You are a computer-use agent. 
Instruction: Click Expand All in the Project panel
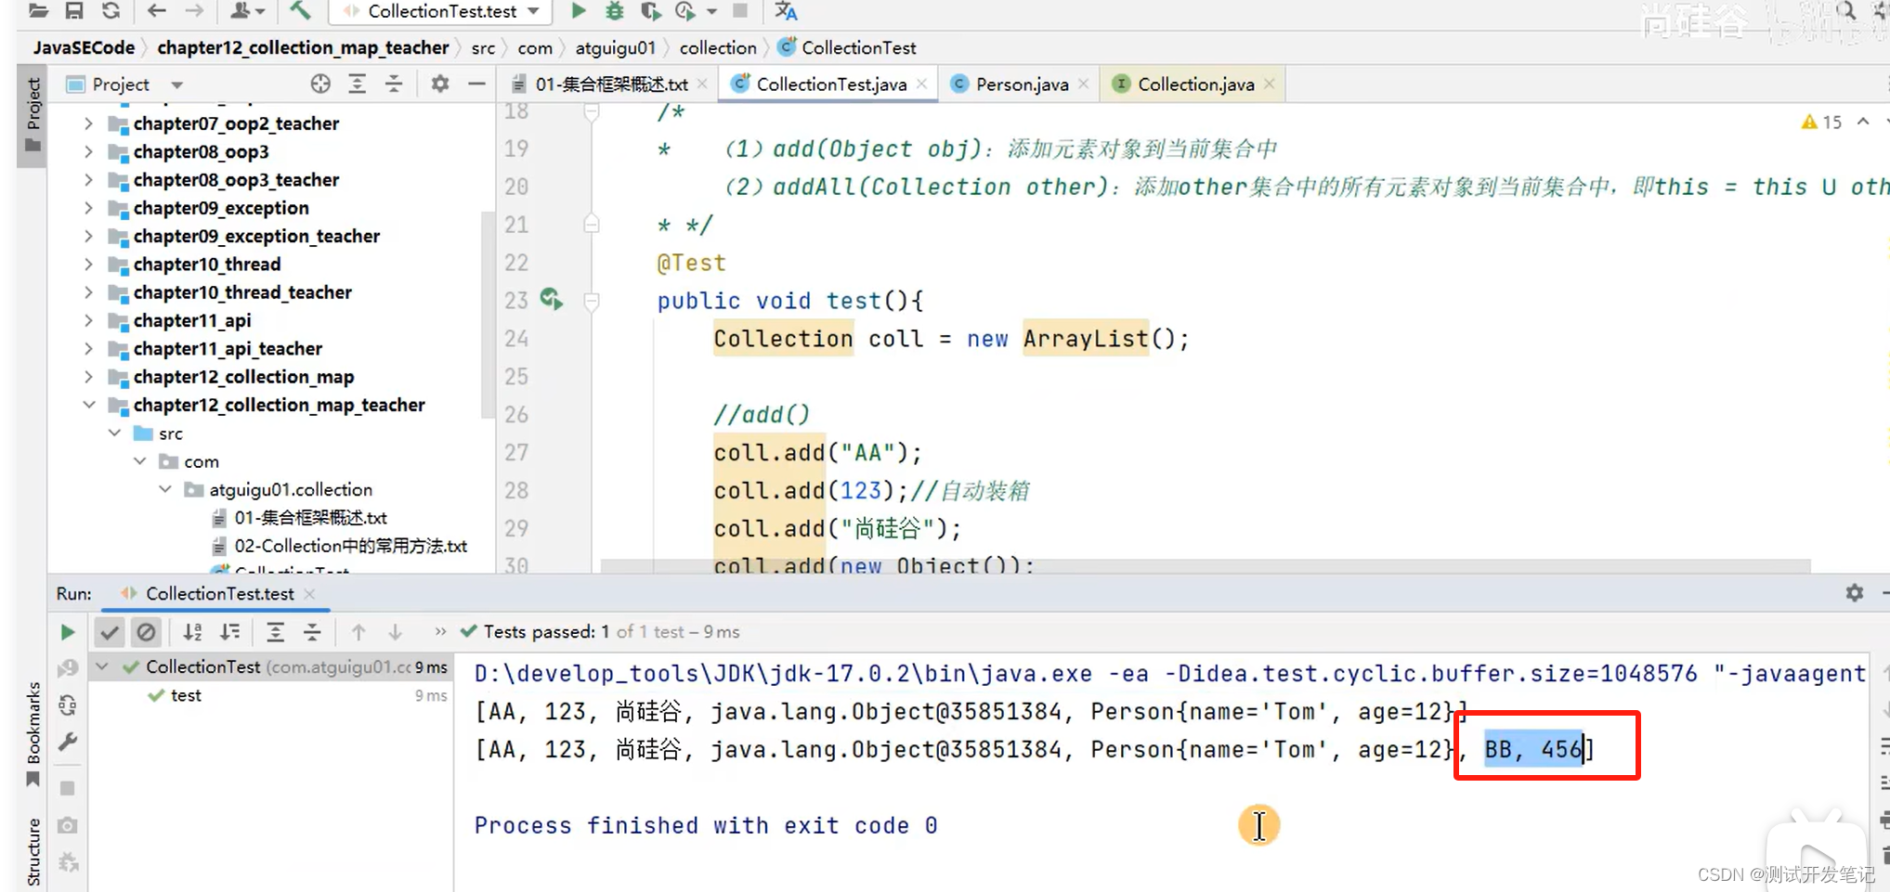(x=357, y=84)
